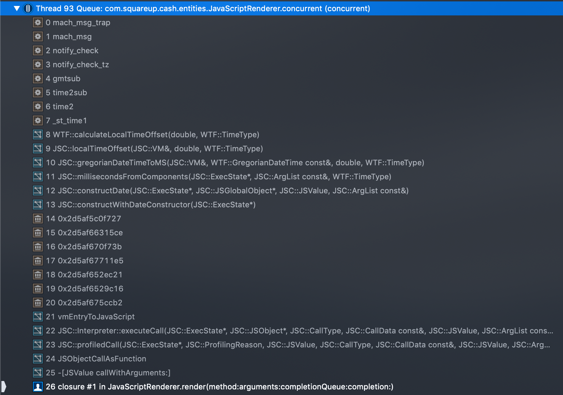The height and width of the screenshot is (395, 563).
Task: Click the gear icon for frame 4 gmtsub
Action: tap(38, 78)
